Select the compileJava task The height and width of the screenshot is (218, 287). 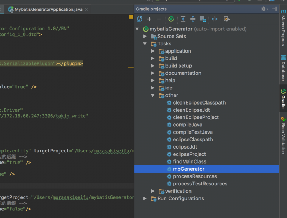click(x=188, y=125)
